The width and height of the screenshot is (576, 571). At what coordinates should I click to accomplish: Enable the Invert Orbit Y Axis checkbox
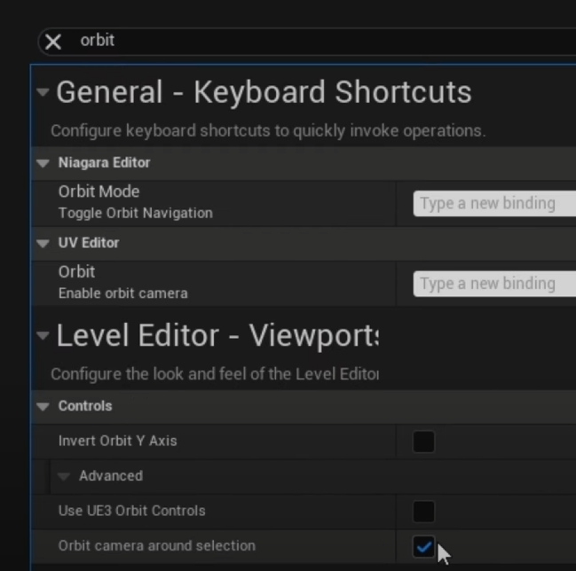pyautogui.click(x=424, y=442)
